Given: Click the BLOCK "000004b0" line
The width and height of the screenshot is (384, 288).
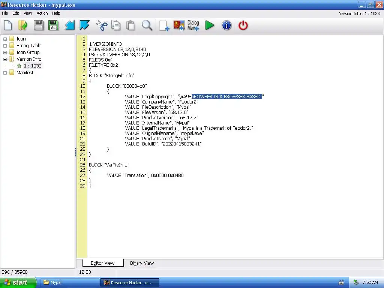Looking at the screenshot, I should 127,86.
